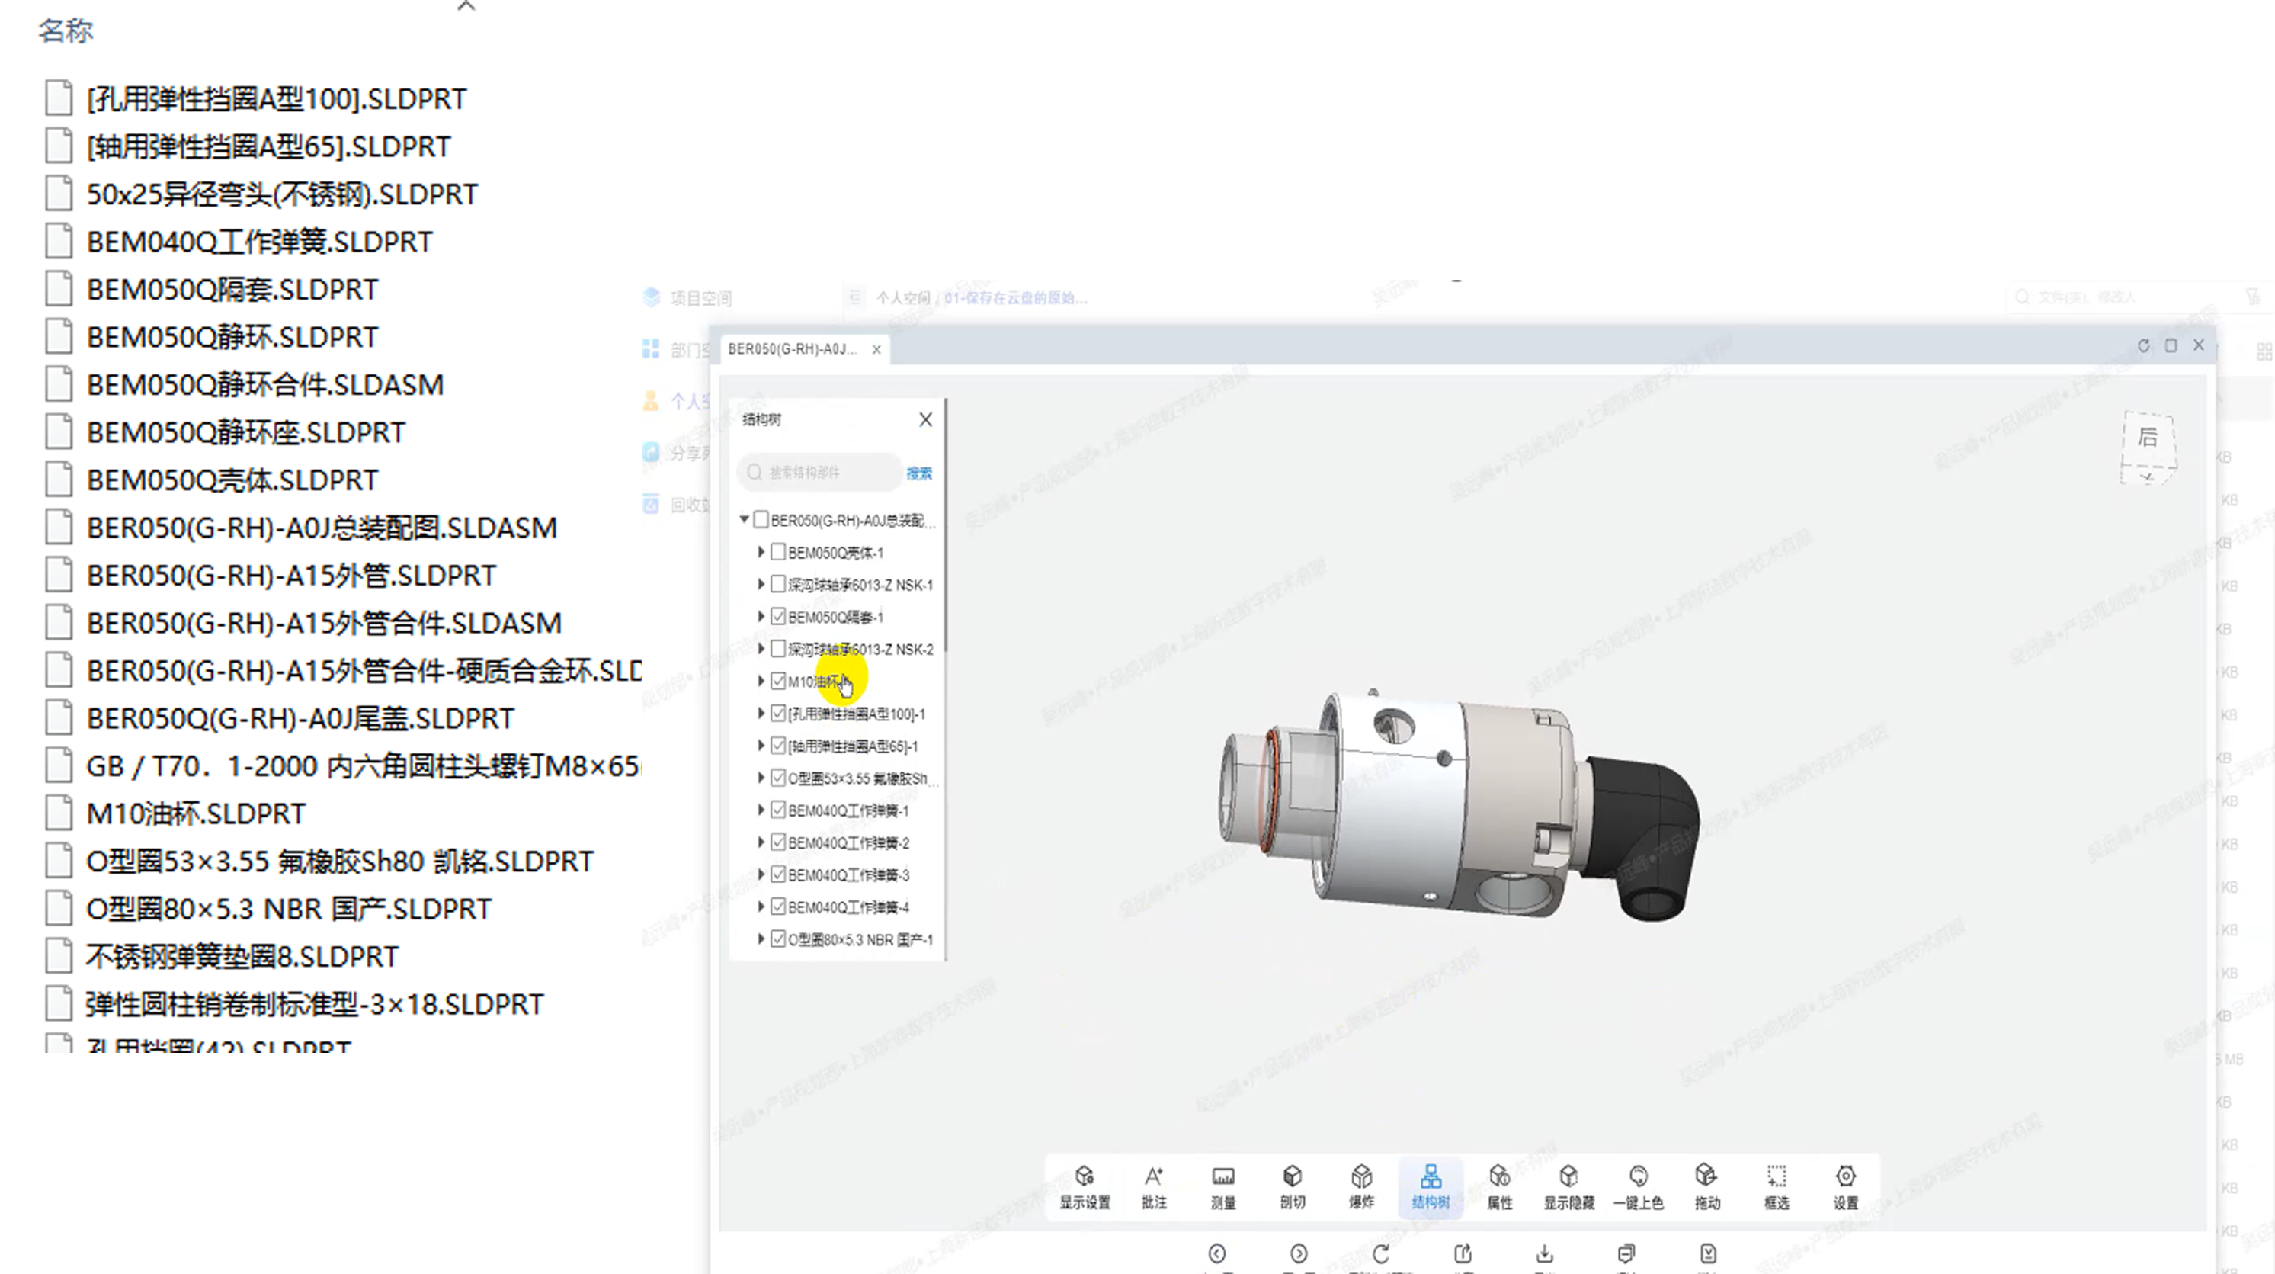The image size is (2275, 1274).
Task: Click the 剖切 section cut tool
Action: [1292, 1186]
